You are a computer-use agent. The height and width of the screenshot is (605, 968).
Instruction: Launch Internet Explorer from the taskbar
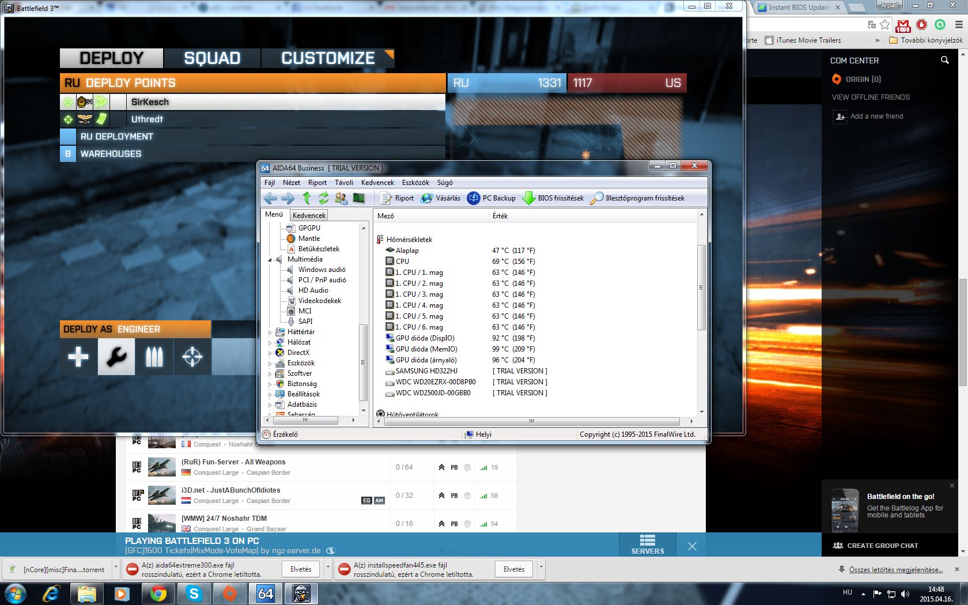pyautogui.click(x=51, y=593)
